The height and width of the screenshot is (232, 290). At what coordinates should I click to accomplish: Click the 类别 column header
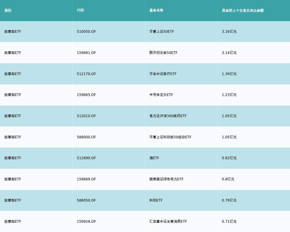coord(8,10)
